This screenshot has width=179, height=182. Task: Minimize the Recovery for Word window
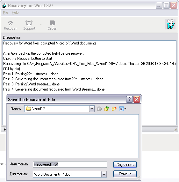tap(159, 5)
